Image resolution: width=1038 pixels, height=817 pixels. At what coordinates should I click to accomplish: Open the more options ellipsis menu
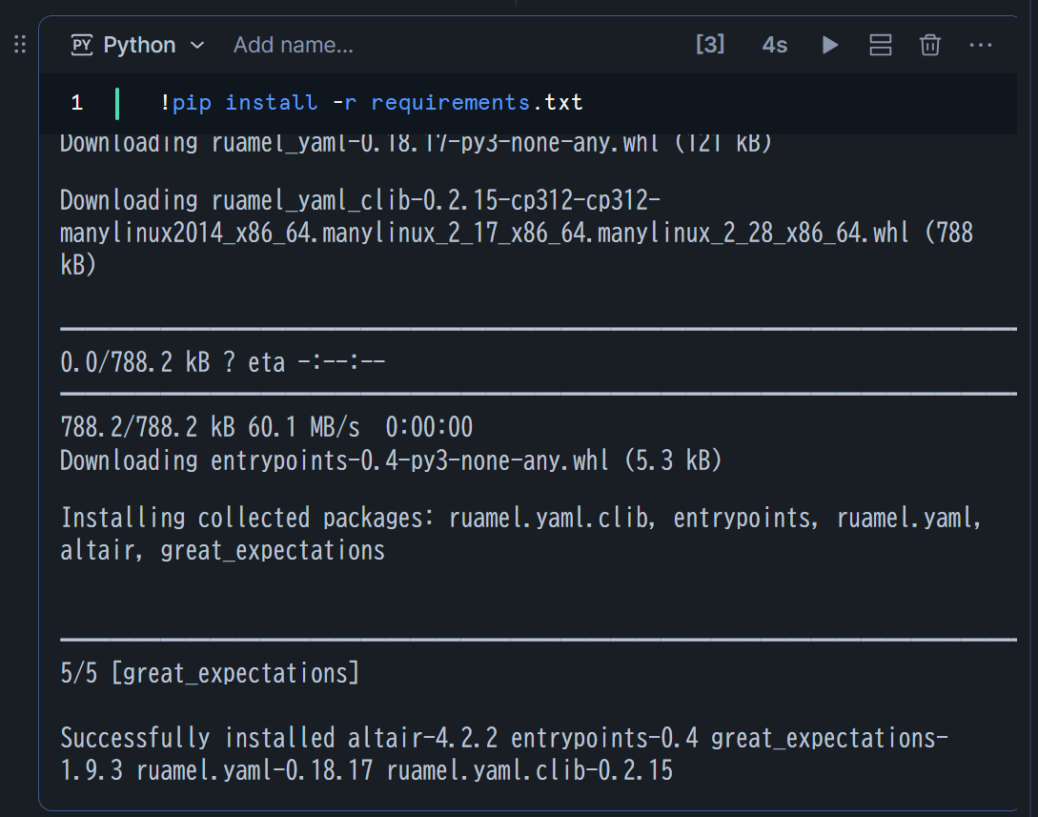[x=981, y=45]
